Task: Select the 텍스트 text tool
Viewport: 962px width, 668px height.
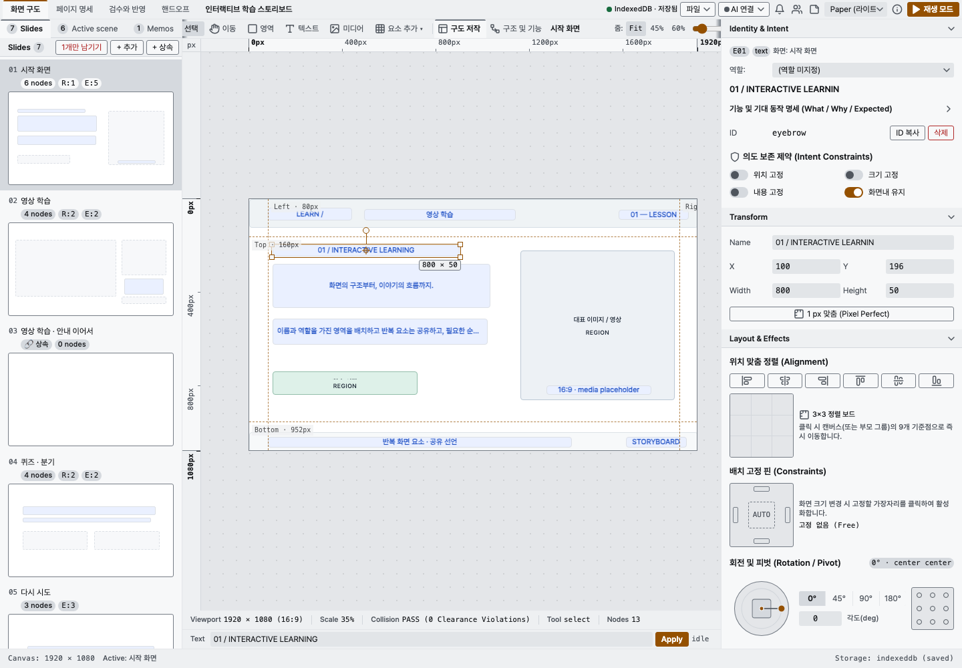Action: (302, 29)
